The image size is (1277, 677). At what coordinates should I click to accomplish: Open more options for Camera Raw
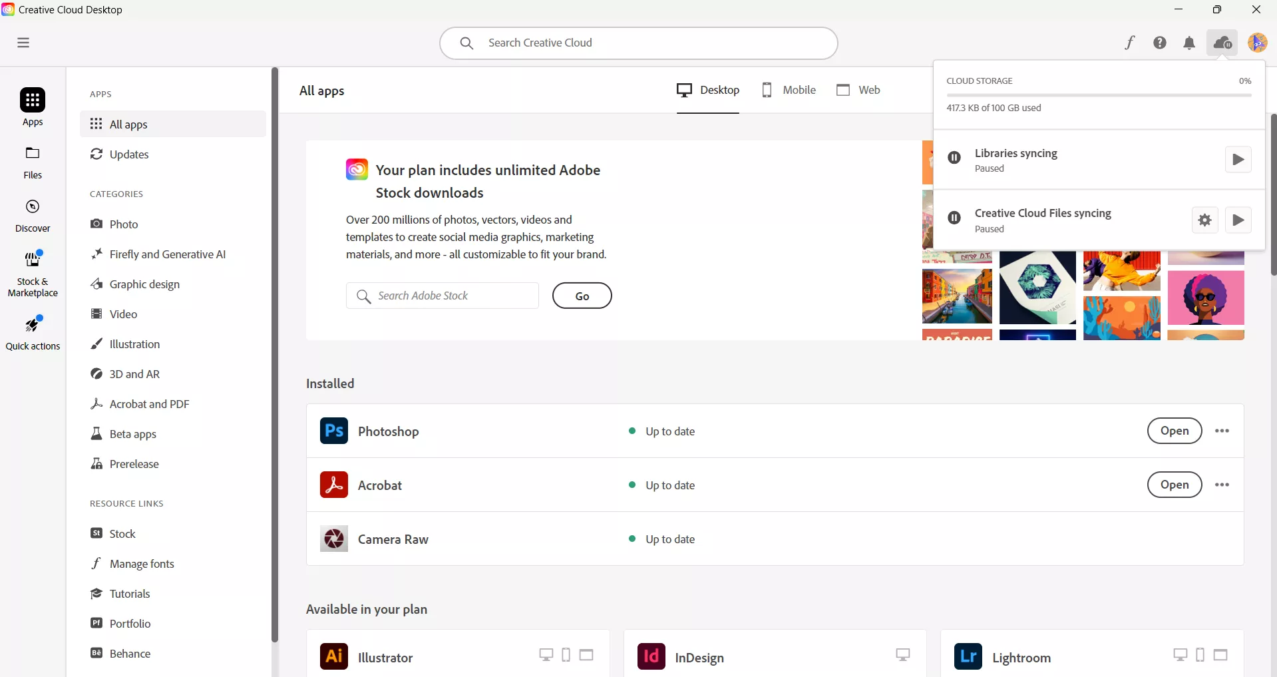[x=1222, y=539]
